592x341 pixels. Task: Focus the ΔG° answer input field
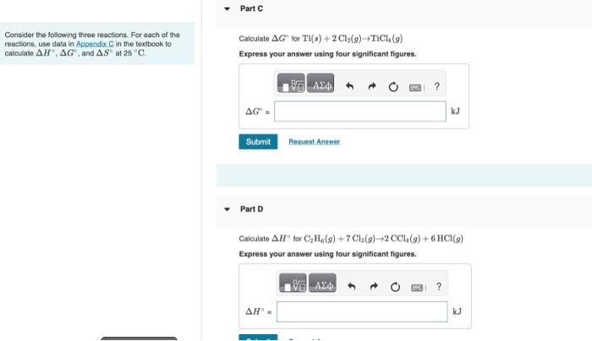[360, 111]
